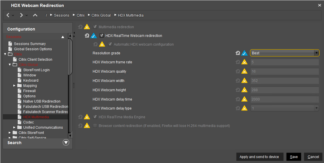This screenshot has height=163, width=324.
Task: Collapse the Citrix Global tree folder
Action: [10, 65]
